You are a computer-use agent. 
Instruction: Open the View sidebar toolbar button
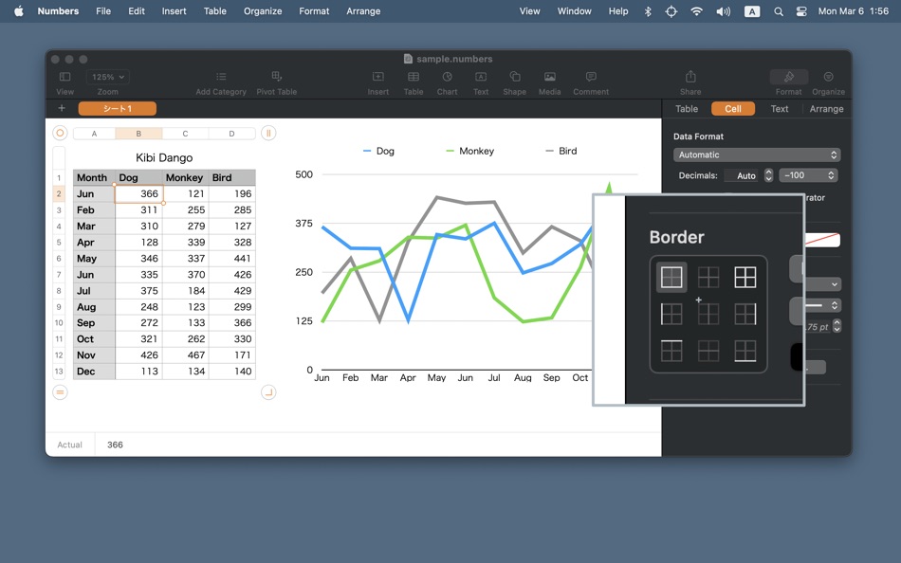coord(64,77)
